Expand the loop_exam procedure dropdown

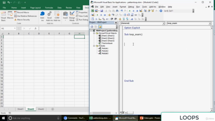coord(210,23)
